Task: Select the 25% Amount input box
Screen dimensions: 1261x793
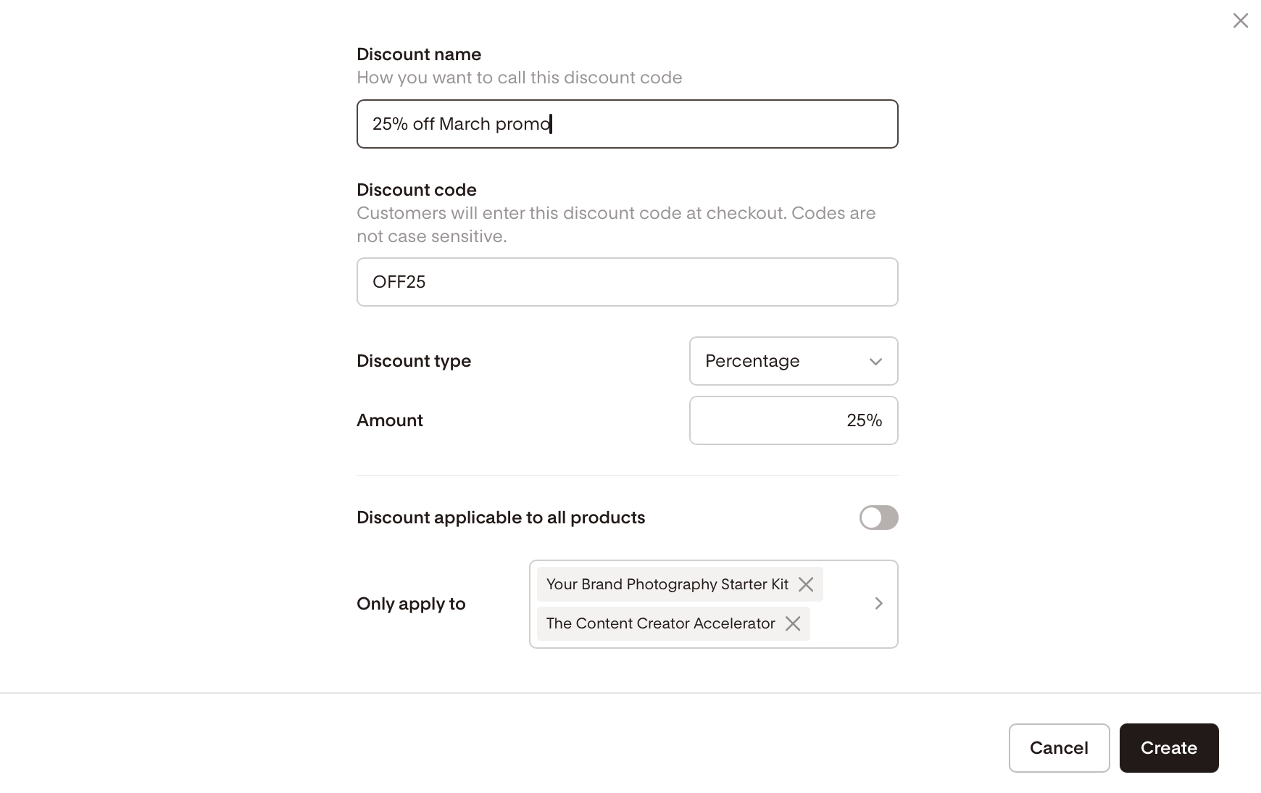Action: tap(794, 420)
